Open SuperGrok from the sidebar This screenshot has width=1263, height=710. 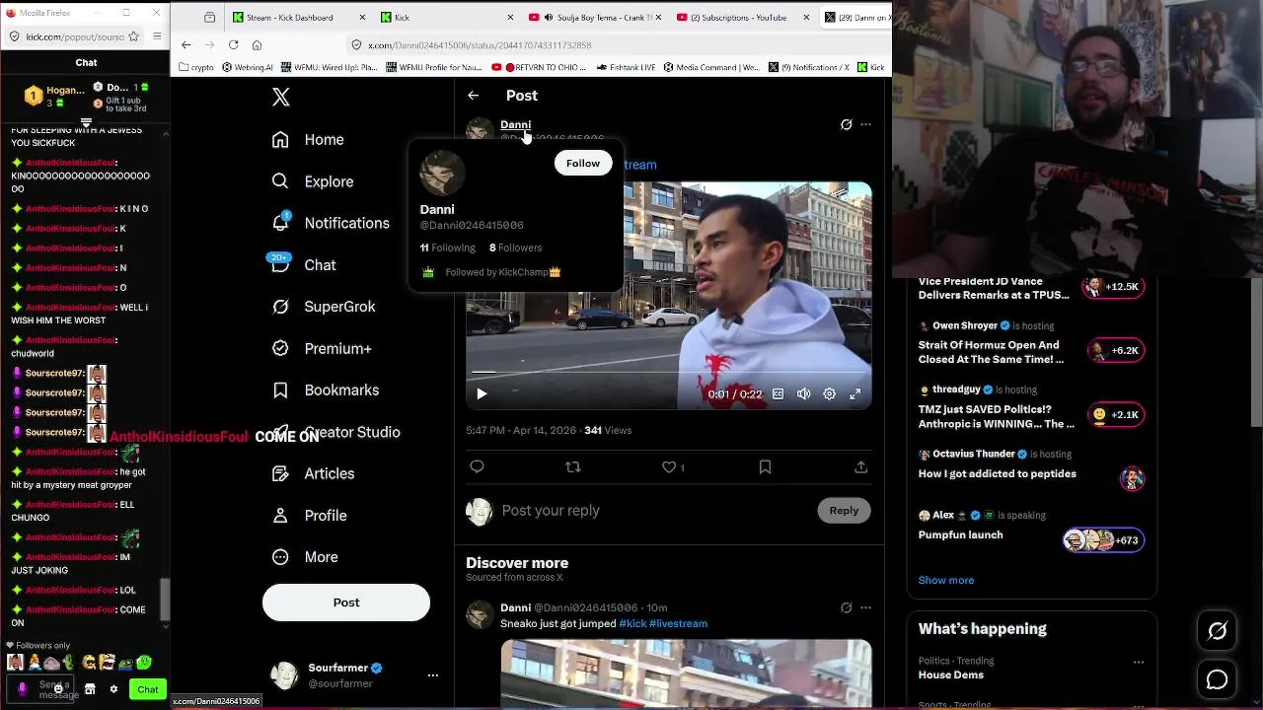coord(324,307)
